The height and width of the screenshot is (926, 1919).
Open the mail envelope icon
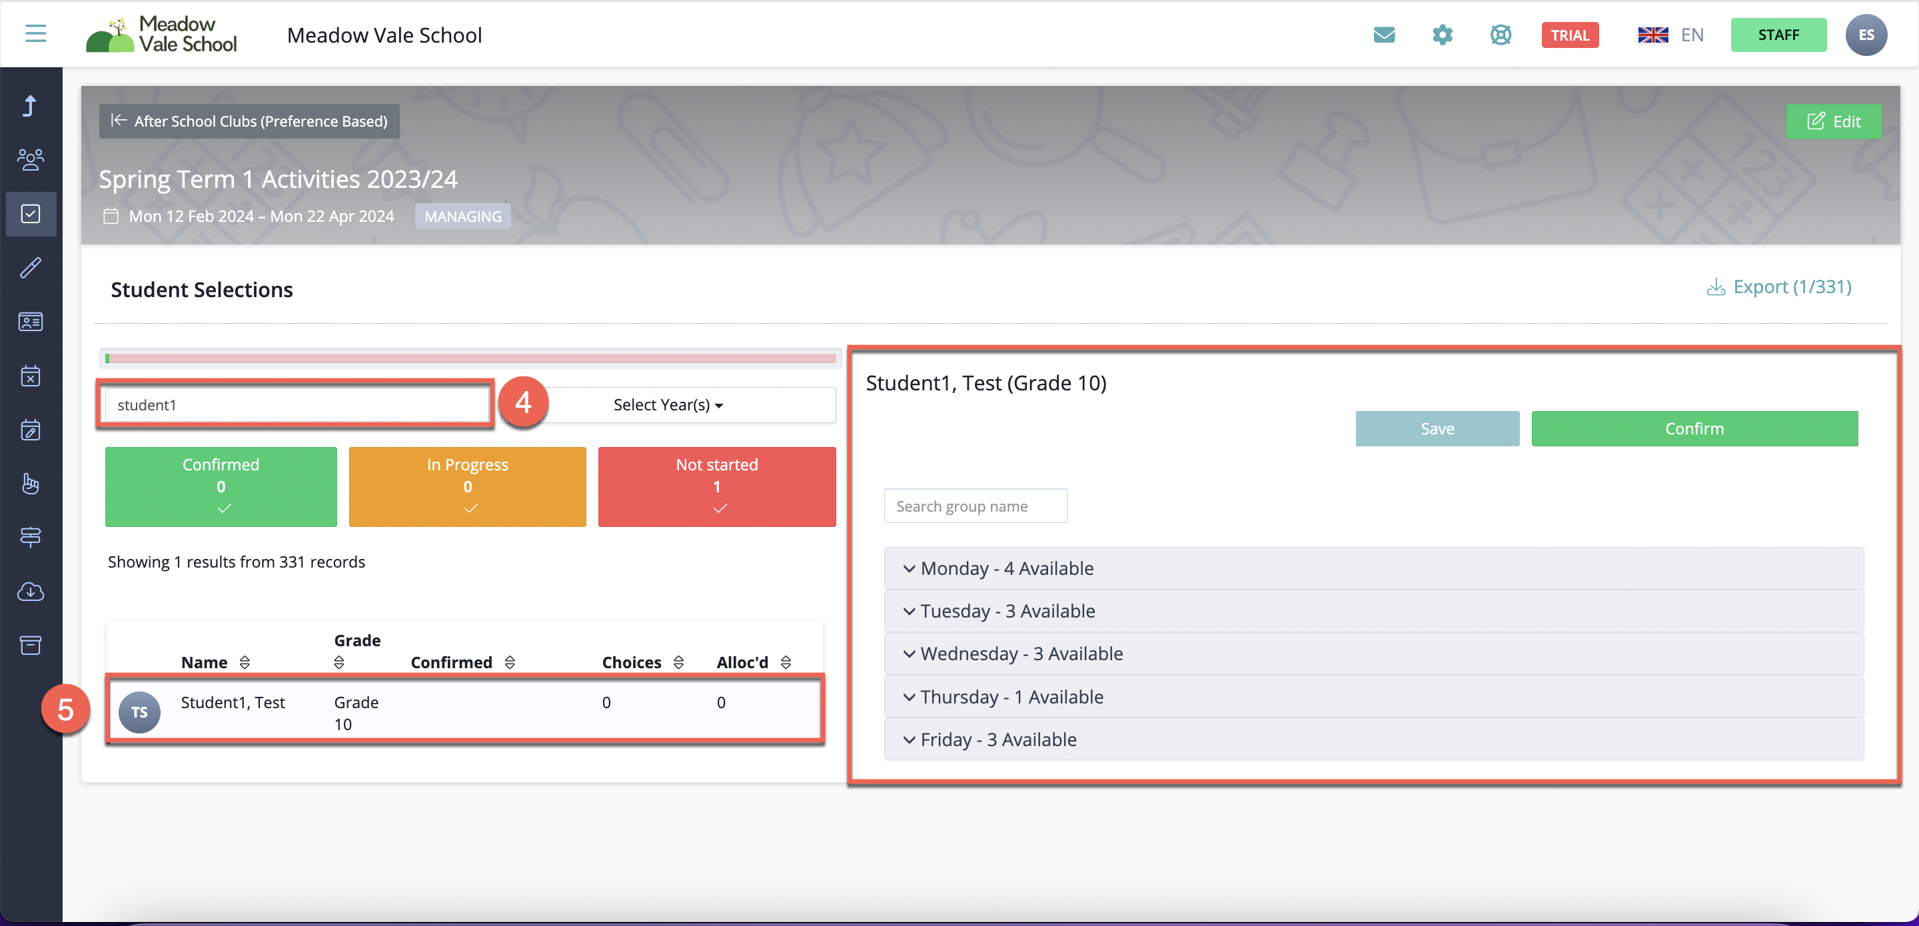click(x=1383, y=35)
